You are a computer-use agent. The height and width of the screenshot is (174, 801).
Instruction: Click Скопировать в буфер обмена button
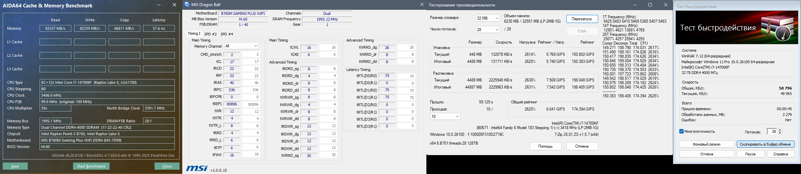765,144
